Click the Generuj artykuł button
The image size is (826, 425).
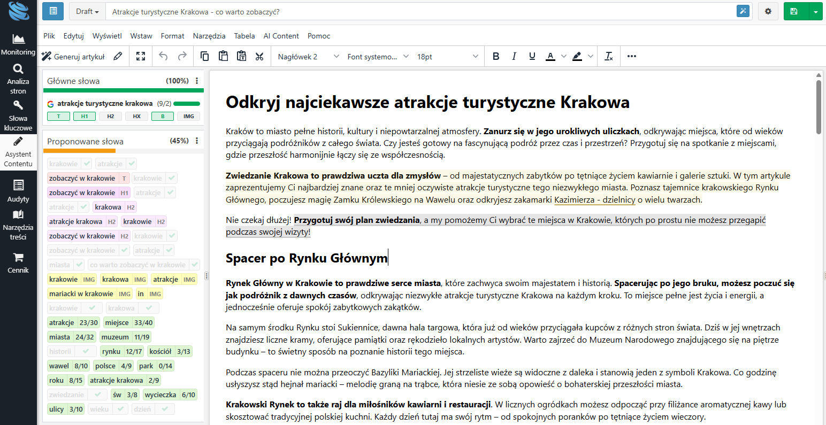point(74,56)
